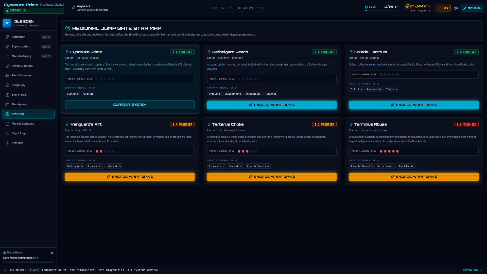Open the Manufacturing factory icon
The width and height of the screenshot is (487, 274).
tap(7, 56)
